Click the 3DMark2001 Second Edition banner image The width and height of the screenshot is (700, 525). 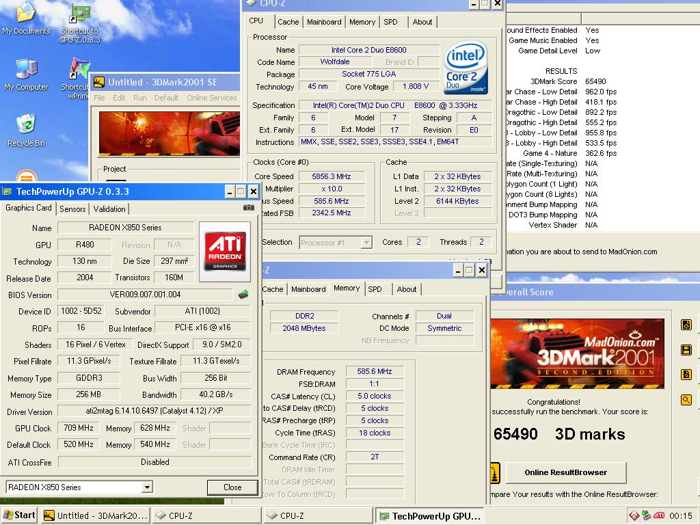click(577, 353)
